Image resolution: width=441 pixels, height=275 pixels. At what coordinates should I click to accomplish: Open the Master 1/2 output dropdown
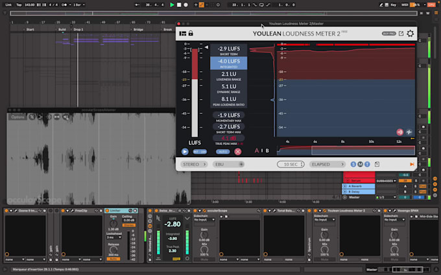click(386, 197)
